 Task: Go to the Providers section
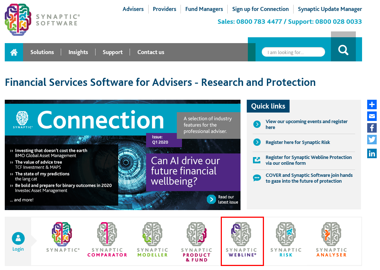[x=164, y=9]
